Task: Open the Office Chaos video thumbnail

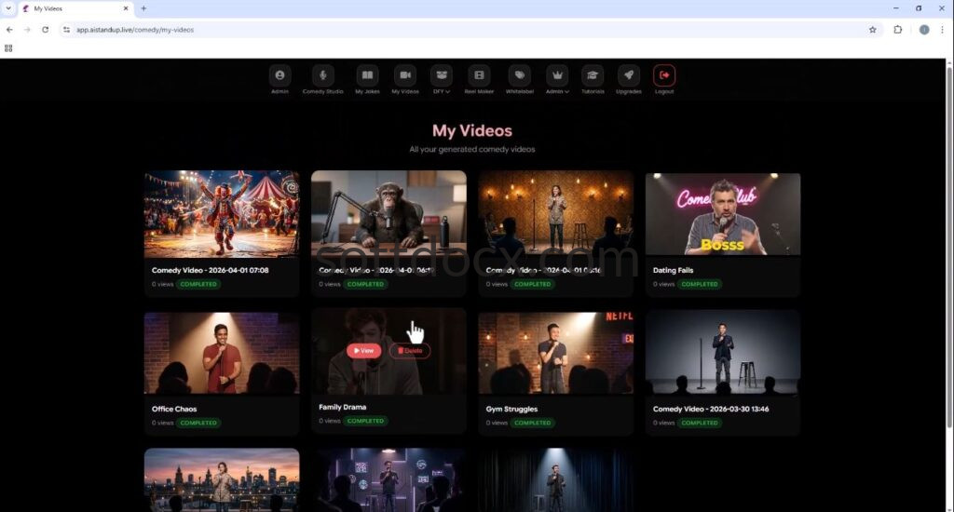Action: [222, 354]
